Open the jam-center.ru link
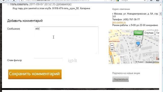Screen dimensions: 163x92 (119, 22)
